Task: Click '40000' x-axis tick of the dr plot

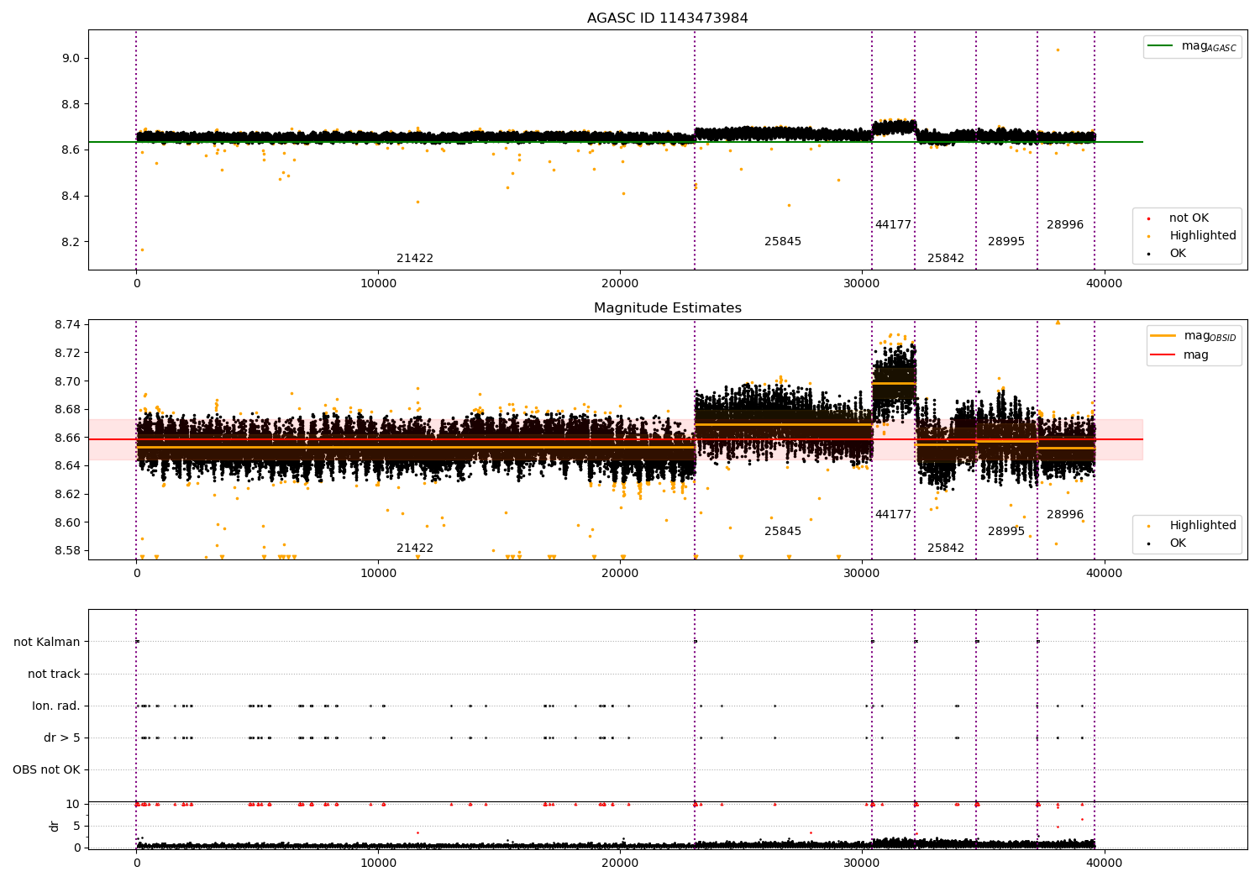Action: coord(1104,864)
